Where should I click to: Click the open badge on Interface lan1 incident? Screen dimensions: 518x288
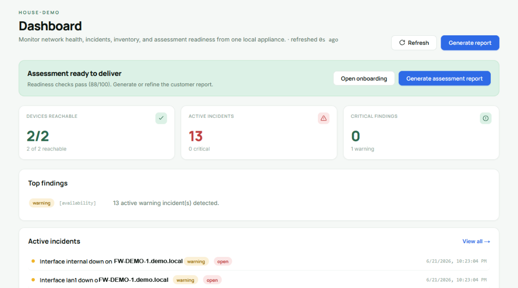(x=212, y=280)
